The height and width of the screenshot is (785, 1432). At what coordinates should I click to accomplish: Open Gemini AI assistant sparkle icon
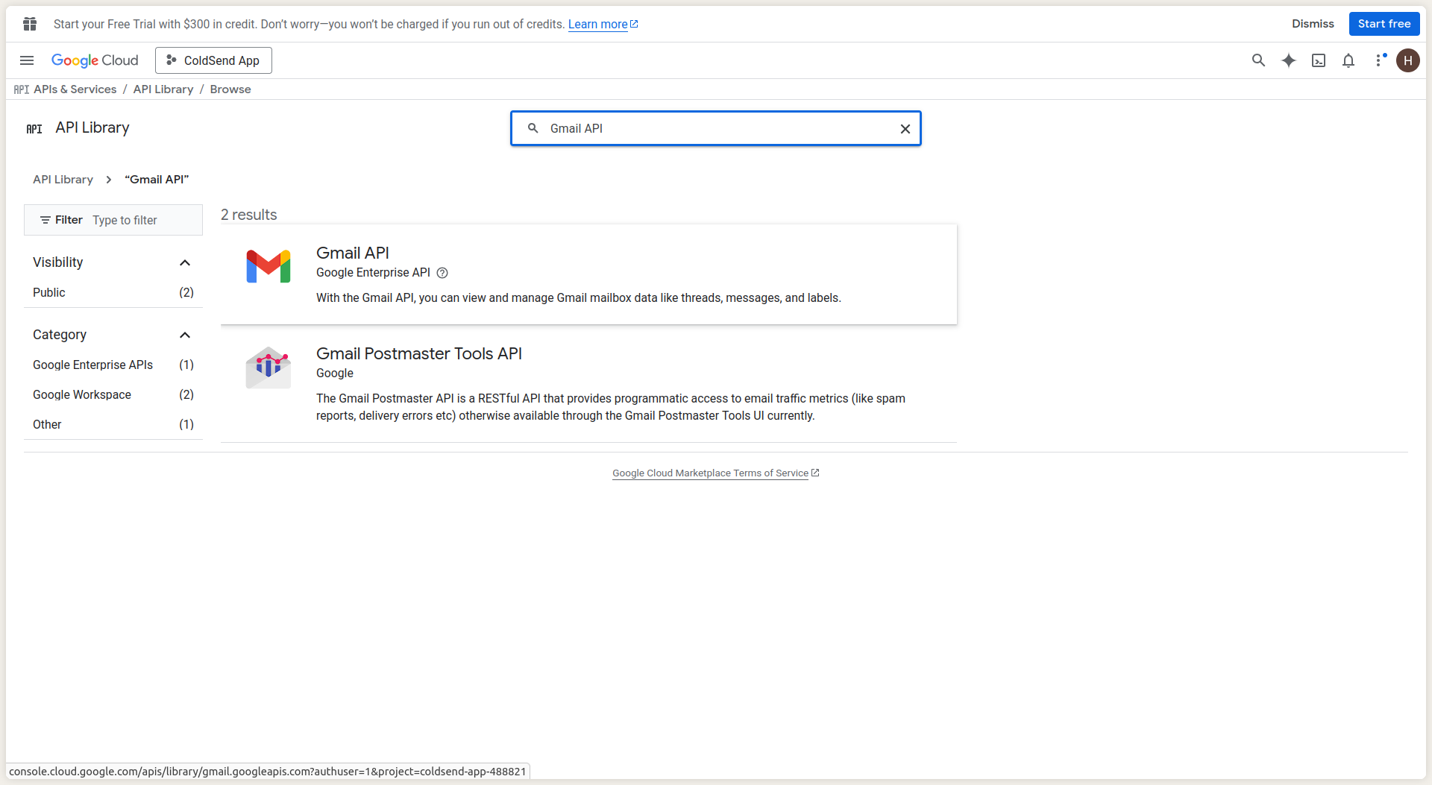pyautogui.click(x=1288, y=60)
